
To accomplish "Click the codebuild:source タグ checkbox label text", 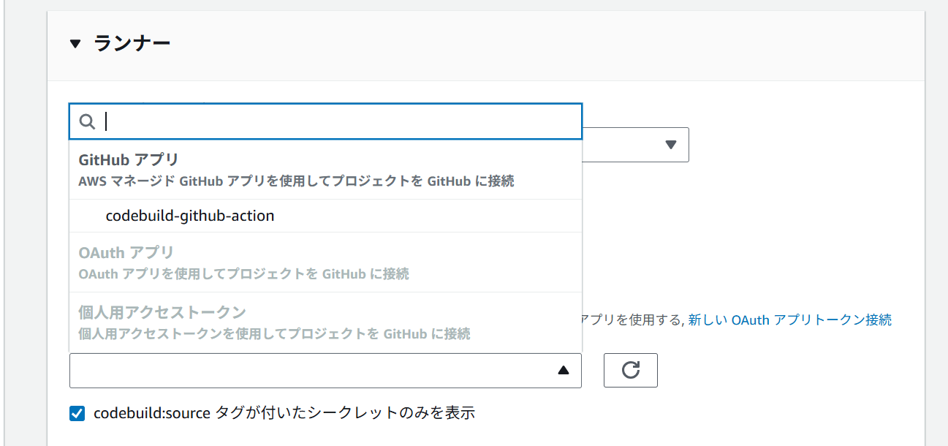I will click(x=284, y=413).
